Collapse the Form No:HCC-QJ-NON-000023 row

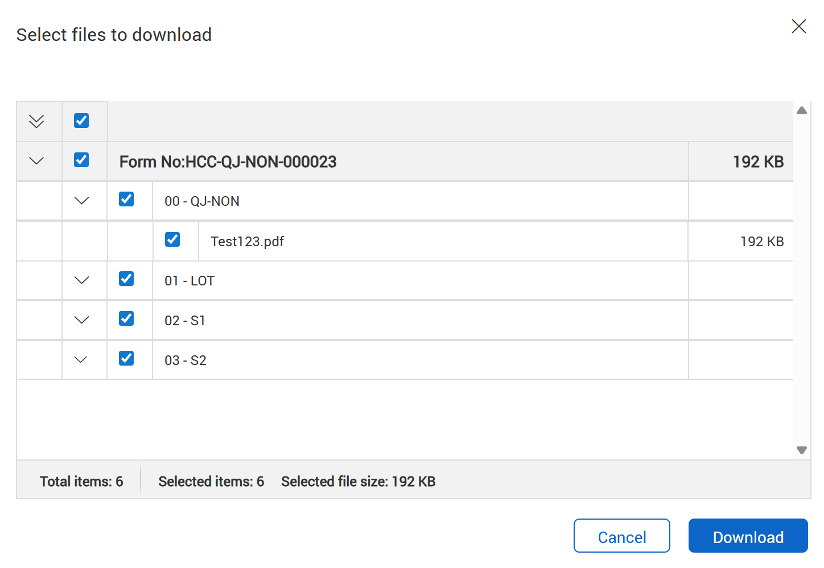[x=36, y=161]
